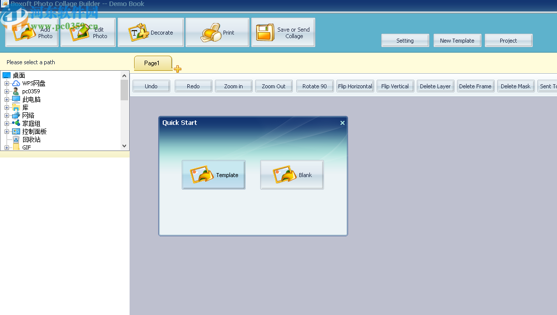Viewport: 557px width, 315px height.
Task: Apply Flip Horizontal
Action: [355, 86]
